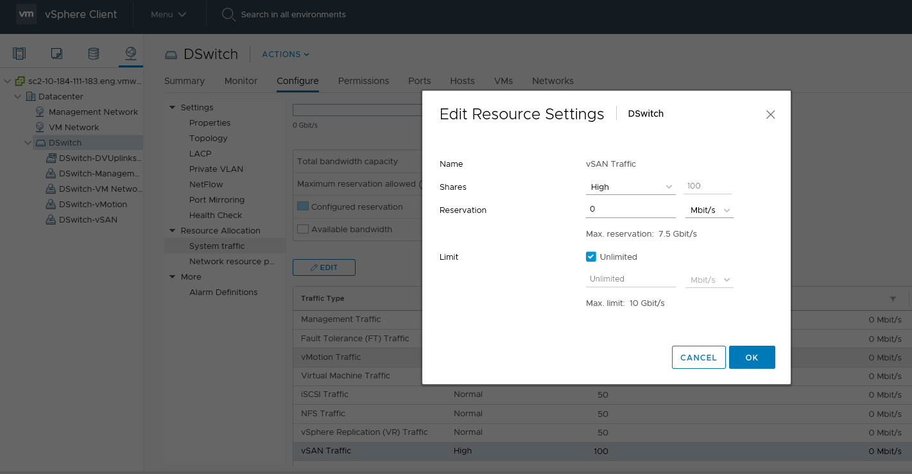Screen dimensions: 912x474
Task: Collapse the DSwitch tree node
Action: (x=28, y=142)
